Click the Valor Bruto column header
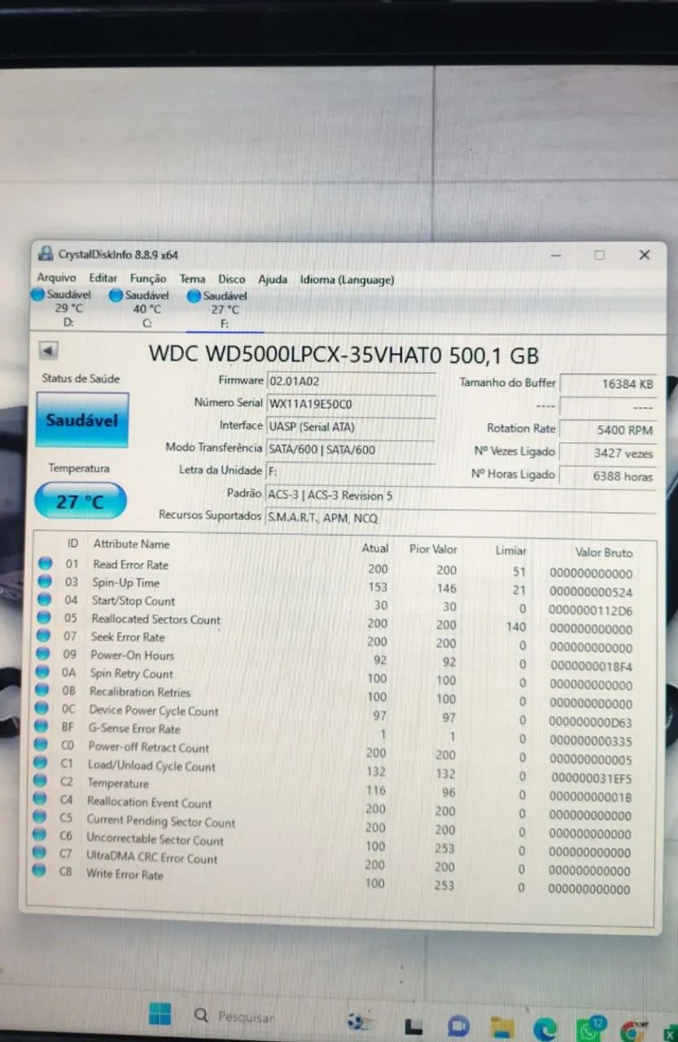 [x=603, y=552]
